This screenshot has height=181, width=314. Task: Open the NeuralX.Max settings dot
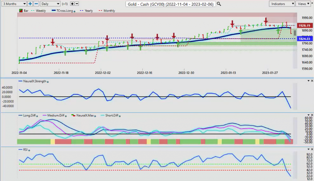95,116
